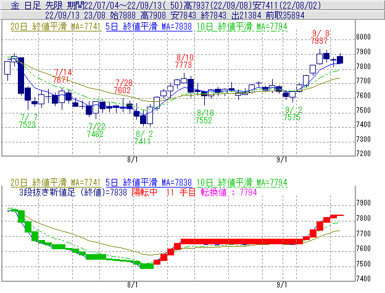This screenshot has width=385, height=293.
Task: Click the 8/1 date label under candlestick chart
Action: click(x=133, y=160)
